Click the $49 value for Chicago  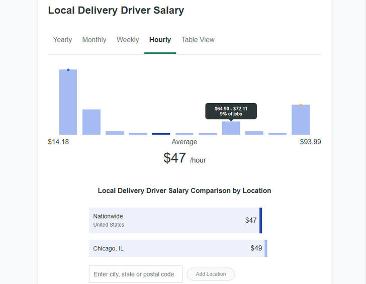[256, 248]
